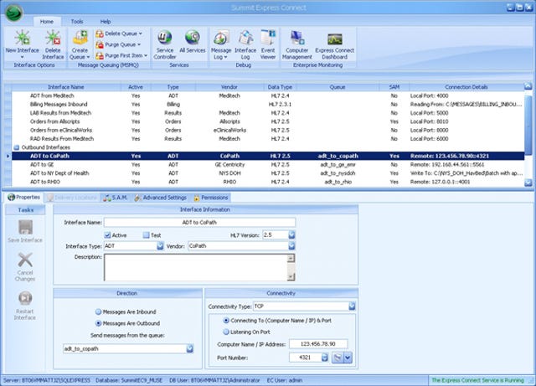Select the LAB Results from Meditech row
The image size is (536, 386).
[x=268, y=113]
